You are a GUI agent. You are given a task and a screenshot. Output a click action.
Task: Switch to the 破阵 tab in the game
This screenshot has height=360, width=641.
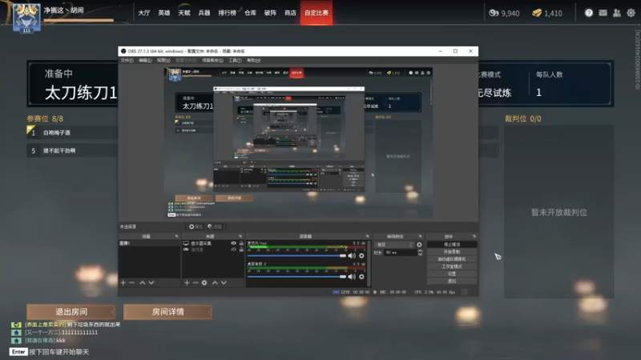tap(270, 13)
